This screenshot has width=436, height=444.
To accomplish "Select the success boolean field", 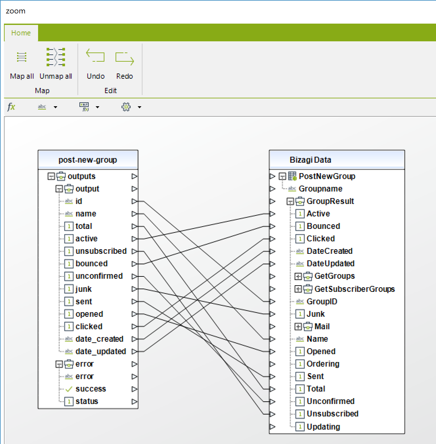I will pyautogui.click(x=91, y=389).
